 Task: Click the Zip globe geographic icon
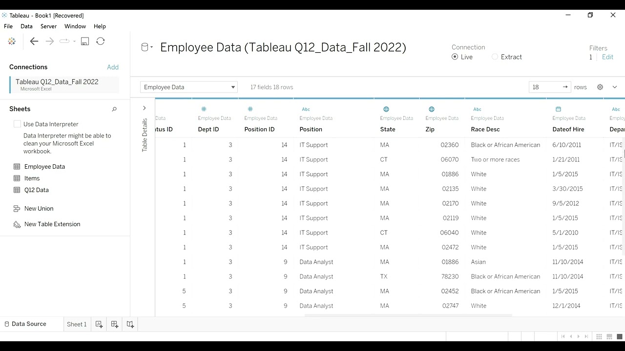pos(432,109)
